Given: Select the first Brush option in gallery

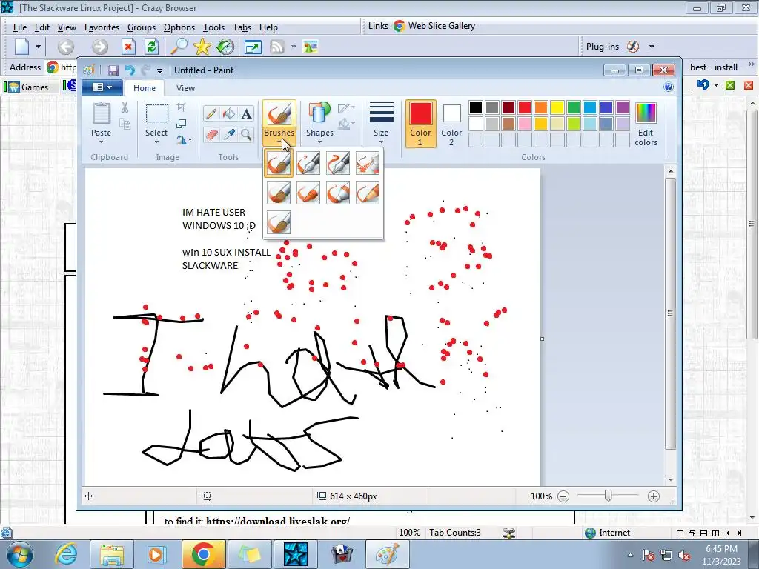Looking at the screenshot, I should pos(279,164).
